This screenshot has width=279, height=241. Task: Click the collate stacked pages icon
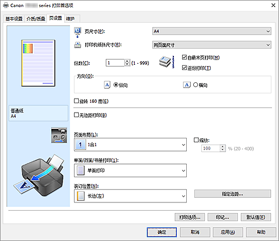click(167, 62)
